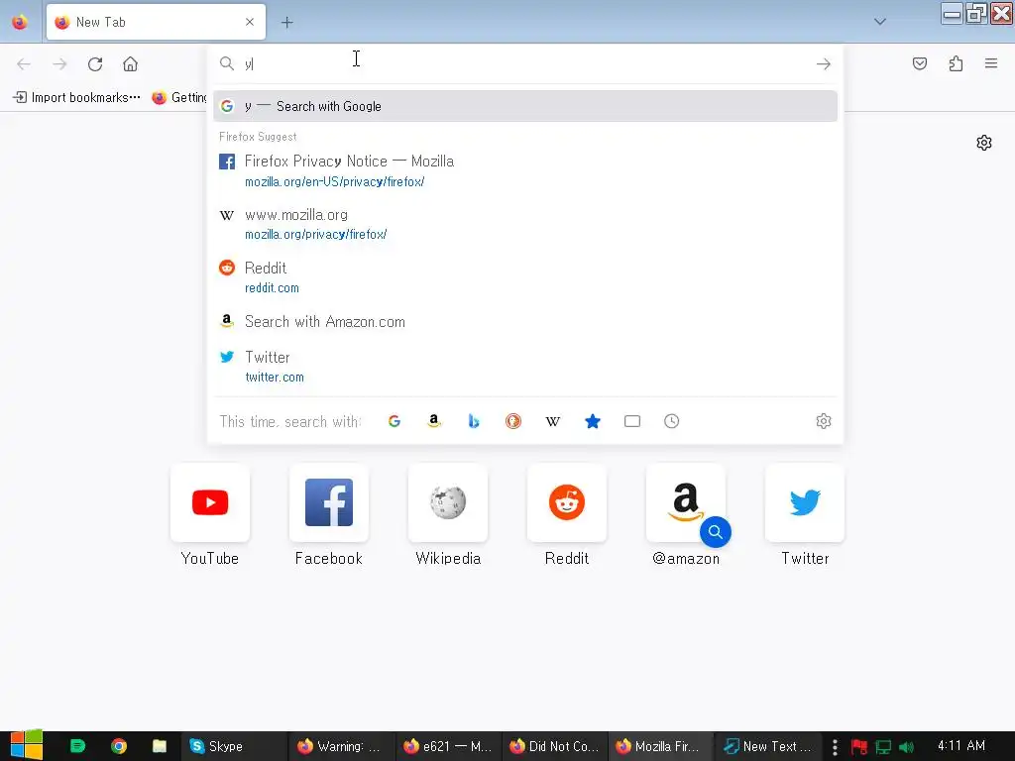This screenshot has width=1015, height=761.
Task: Open the file manager taskbar icon
Action: (x=160, y=746)
